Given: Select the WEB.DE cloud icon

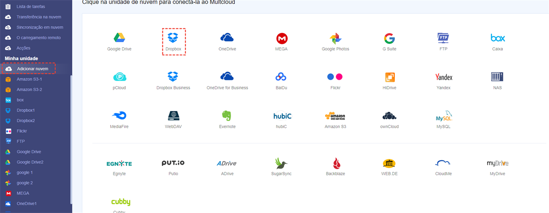Looking at the screenshot, I should point(389,163).
